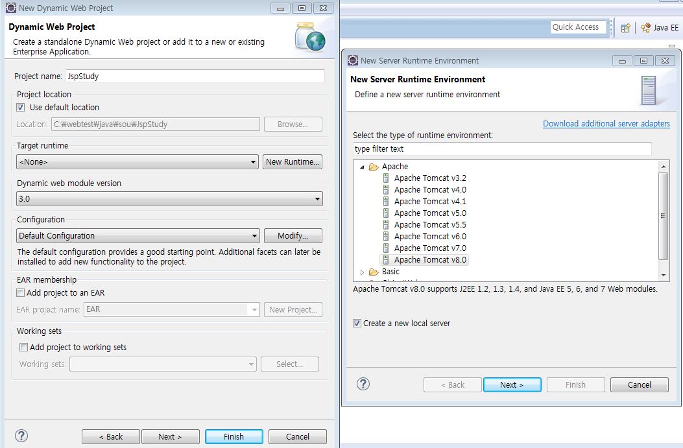683x448 pixels.
Task: Click Apache Tomcat v4.0 server icon
Action: tap(385, 190)
